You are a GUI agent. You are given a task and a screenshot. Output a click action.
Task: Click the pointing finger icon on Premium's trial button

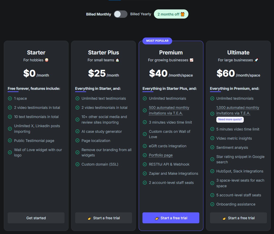(x=158, y=218)
